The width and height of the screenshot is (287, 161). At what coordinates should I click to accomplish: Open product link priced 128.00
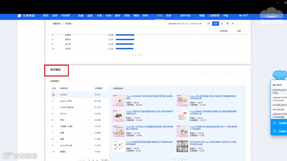click(150, 113)
